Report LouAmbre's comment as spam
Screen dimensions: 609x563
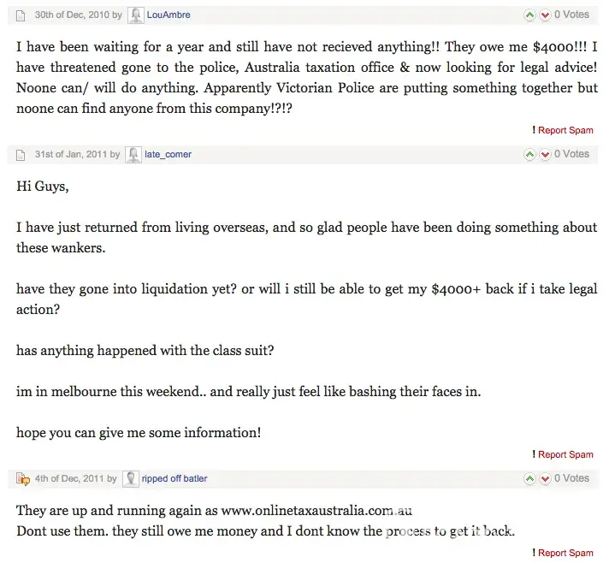[565, 131]
